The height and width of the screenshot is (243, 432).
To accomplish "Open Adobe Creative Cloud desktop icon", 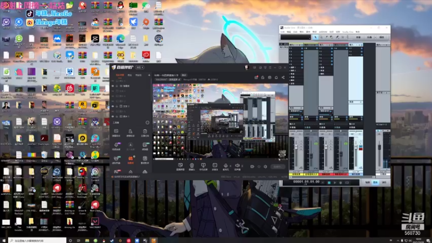I will click(146, 56).
